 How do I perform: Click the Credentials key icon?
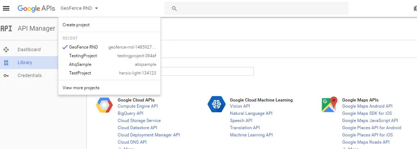click(6, 76)
